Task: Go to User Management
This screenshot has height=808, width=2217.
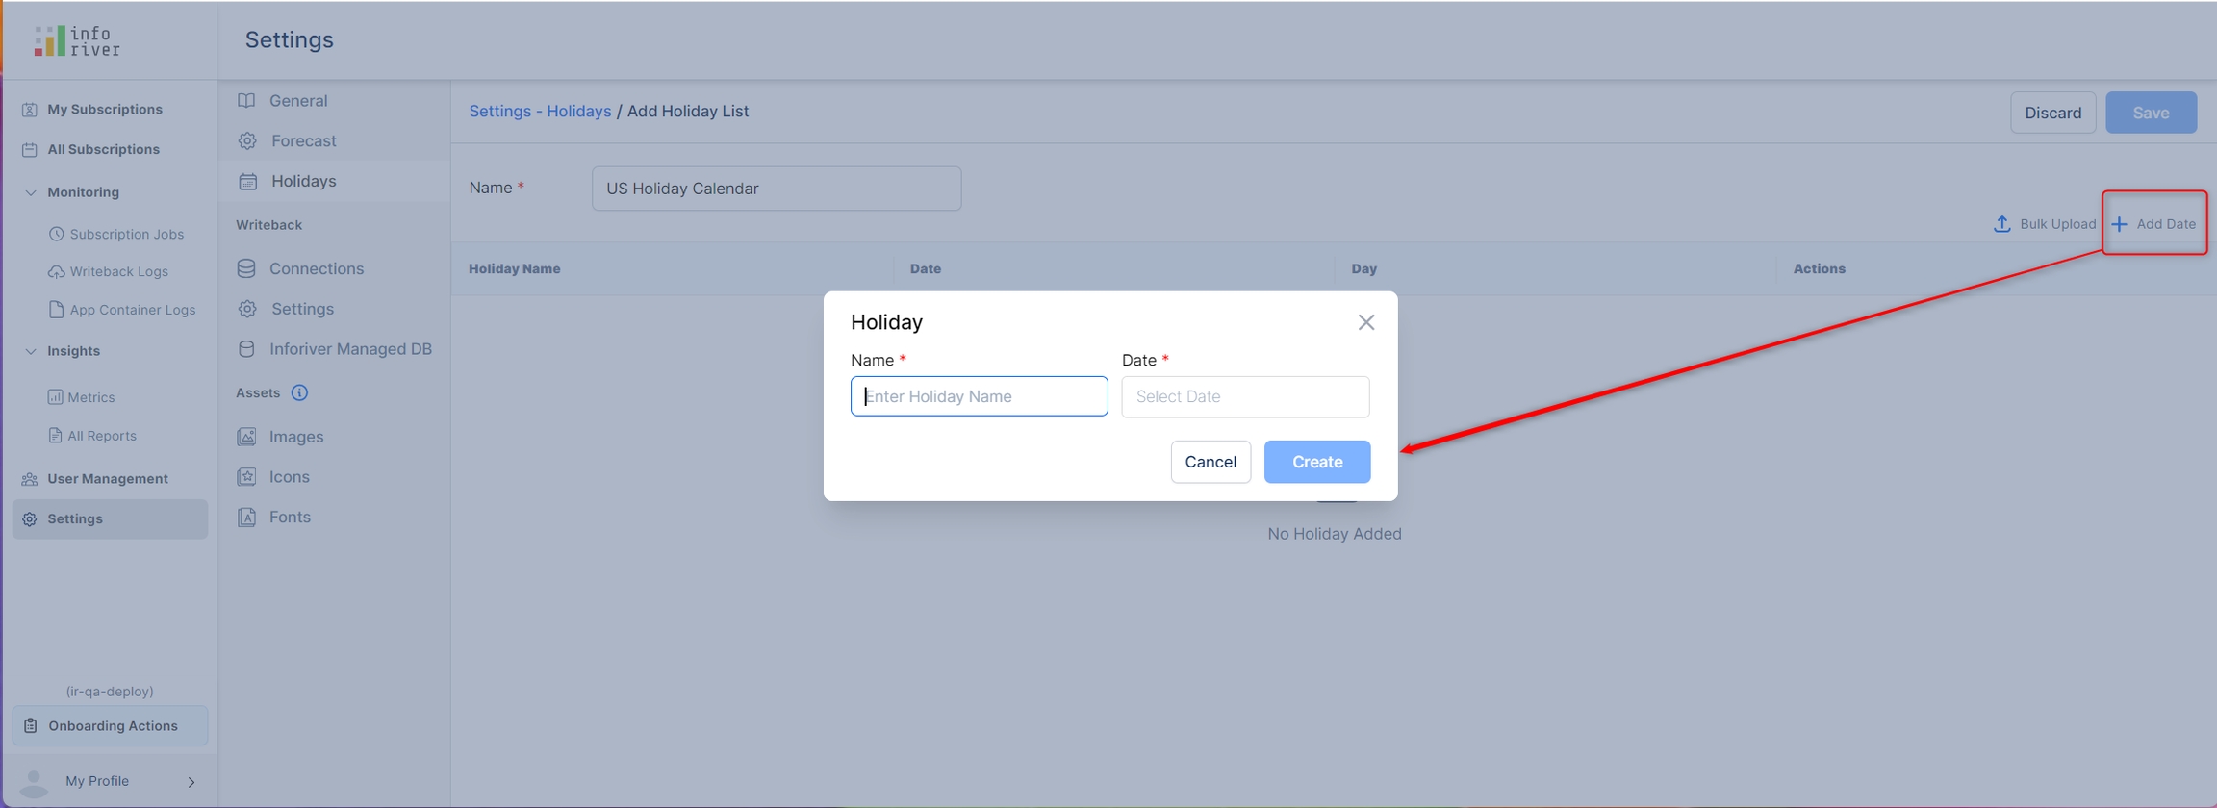Action: [x=107, y=479]
